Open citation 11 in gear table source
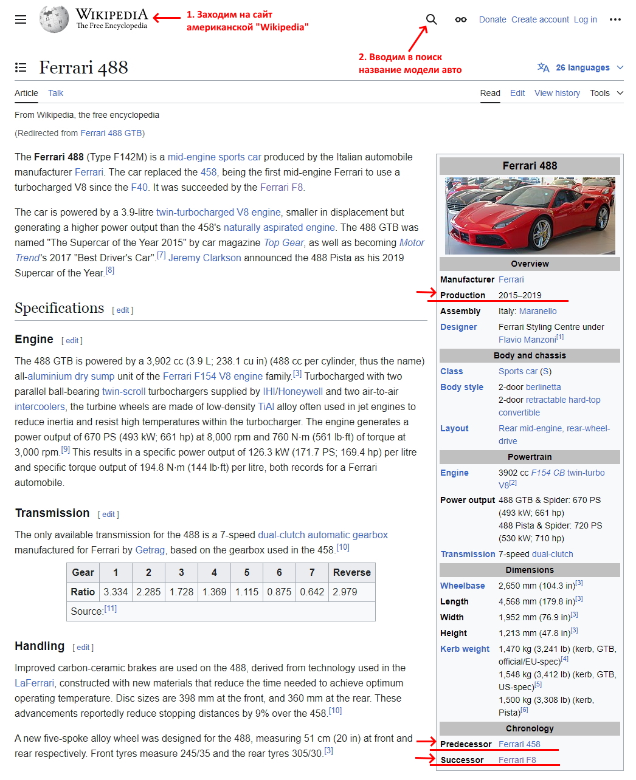 [x=111, y=609]
